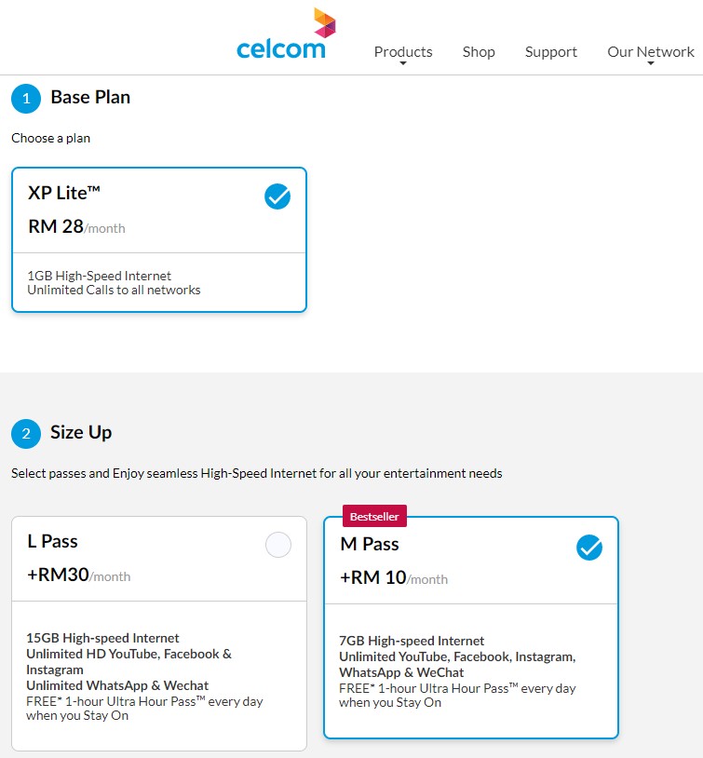Viewport: 703px width, 758px height.
Task: Click the L Pass card title
Action: click(53, 541)
